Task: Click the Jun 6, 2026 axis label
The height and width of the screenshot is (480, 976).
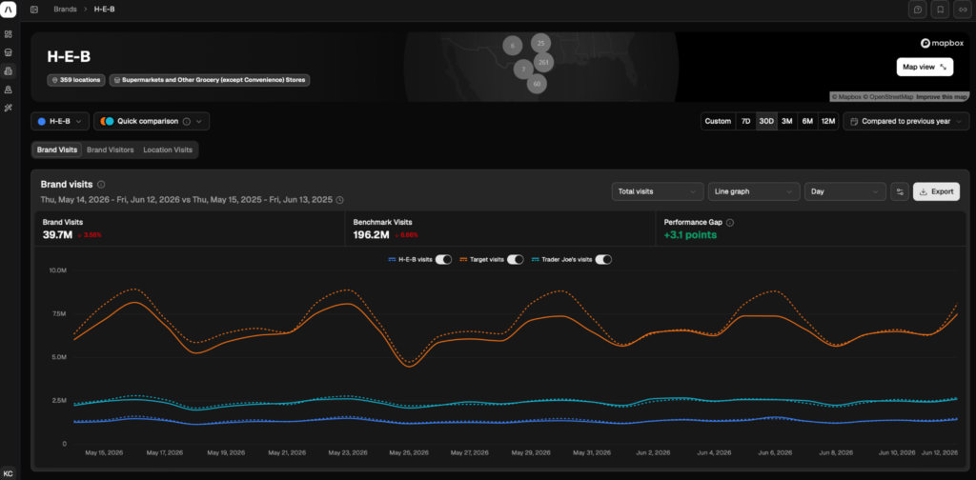Action: point(775,452)
